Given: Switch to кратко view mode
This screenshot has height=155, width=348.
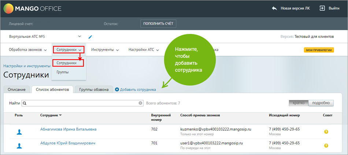Looking at the screenshot, I should [x=299, y=103].
